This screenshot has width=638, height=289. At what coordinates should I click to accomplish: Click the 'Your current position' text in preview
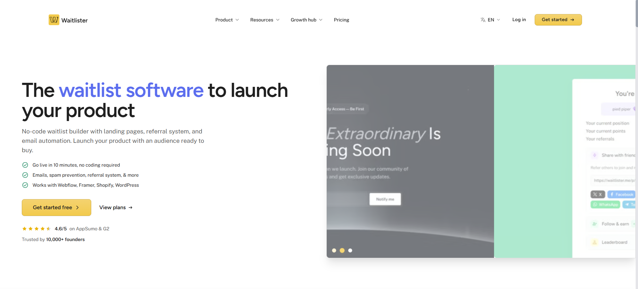tap(607, 123)
